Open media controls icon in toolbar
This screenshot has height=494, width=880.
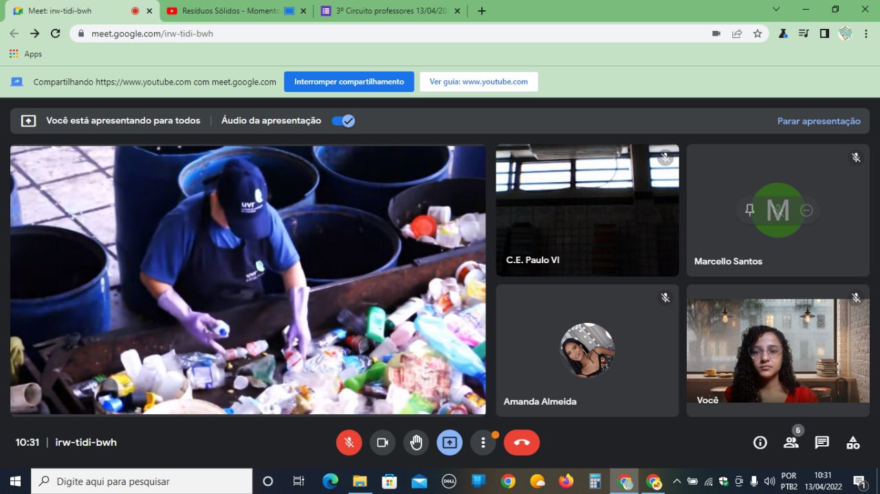(804, 33)
